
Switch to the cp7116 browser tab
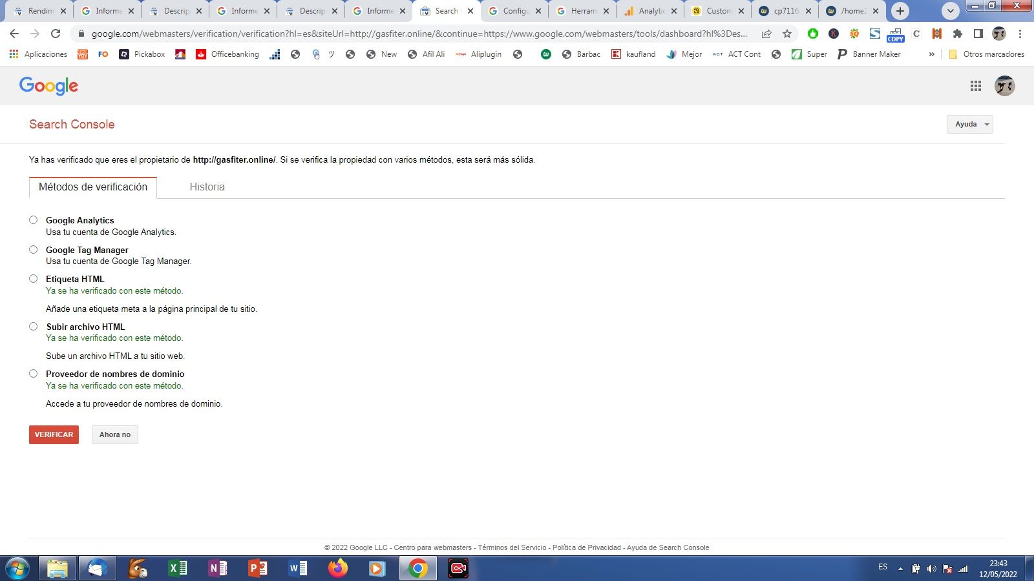click(x=786, y=11)
